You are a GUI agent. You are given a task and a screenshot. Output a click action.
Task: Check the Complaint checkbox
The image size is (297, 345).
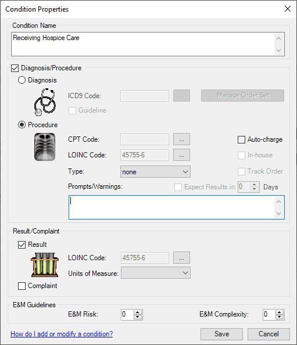(22, 286)
